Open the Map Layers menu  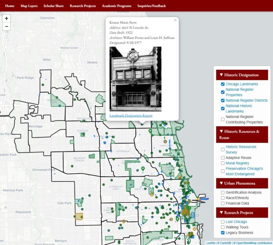tap(29, 6)
